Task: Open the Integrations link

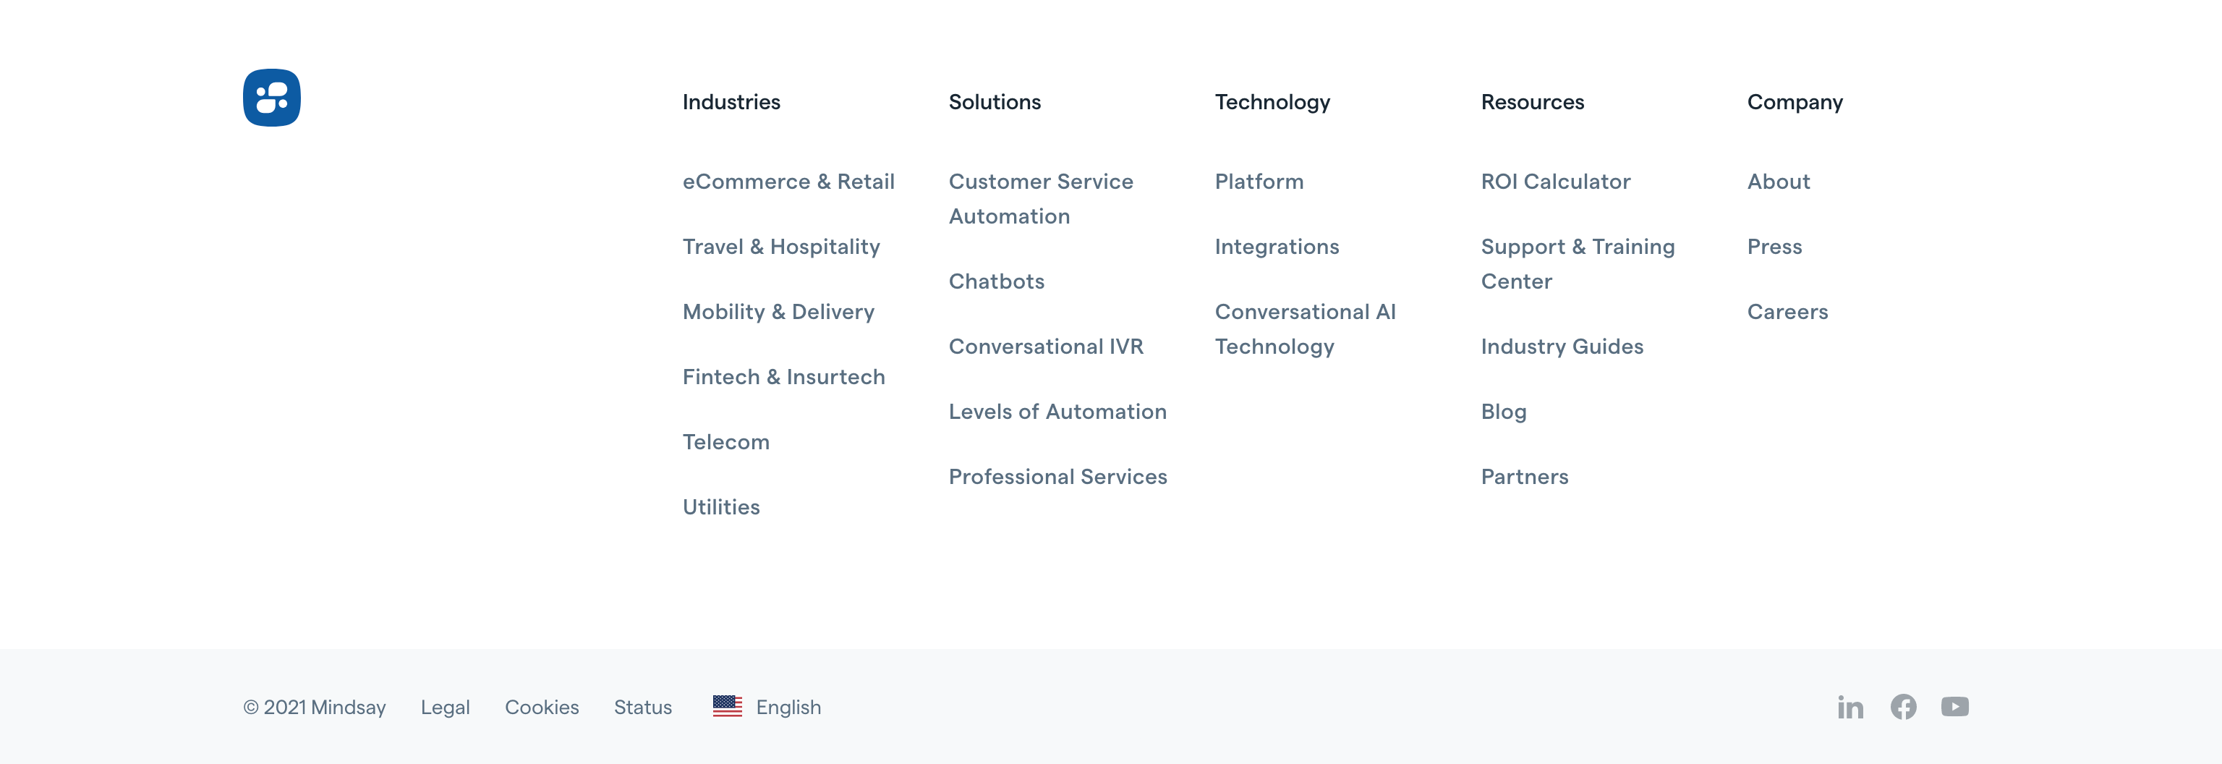Action: (1277, 247)
